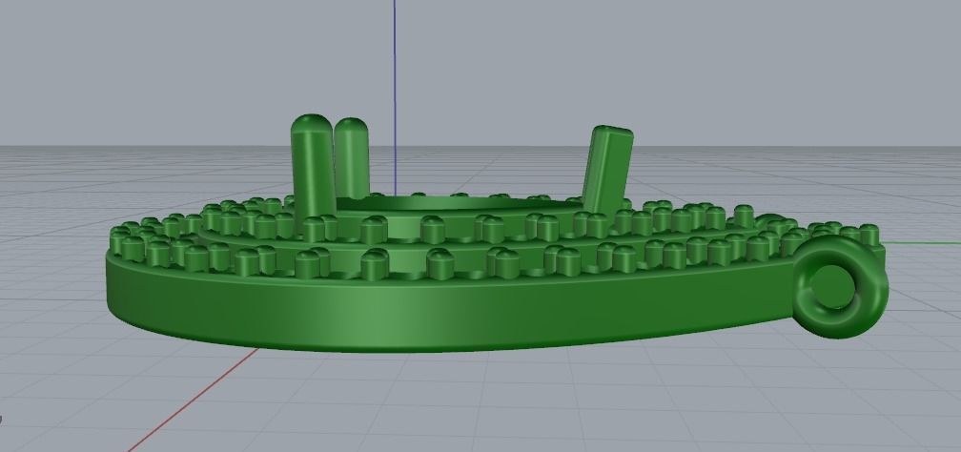The width and height of the screenshot is (961, 452).
Task: Select the torus-shaped jump ring loop
Action: coord(840,287)
